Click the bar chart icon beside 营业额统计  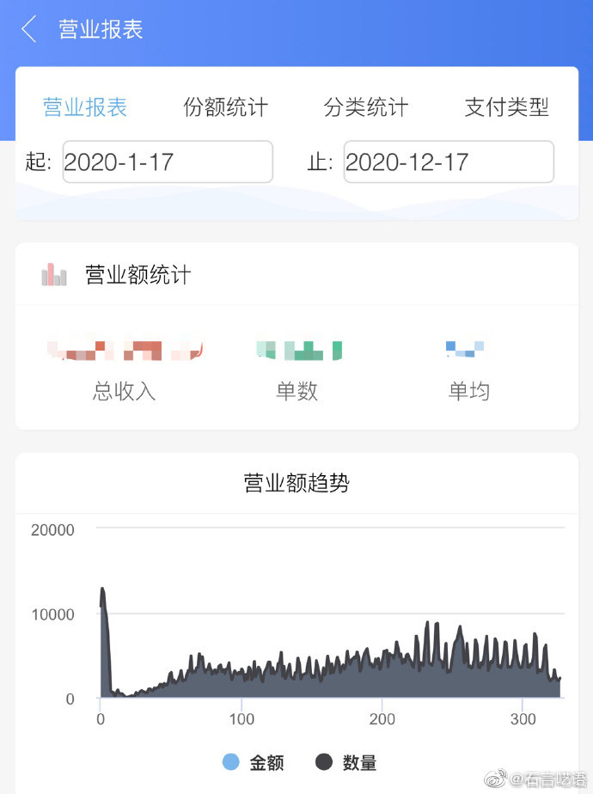pyautogui.click(x=54, y=275)
